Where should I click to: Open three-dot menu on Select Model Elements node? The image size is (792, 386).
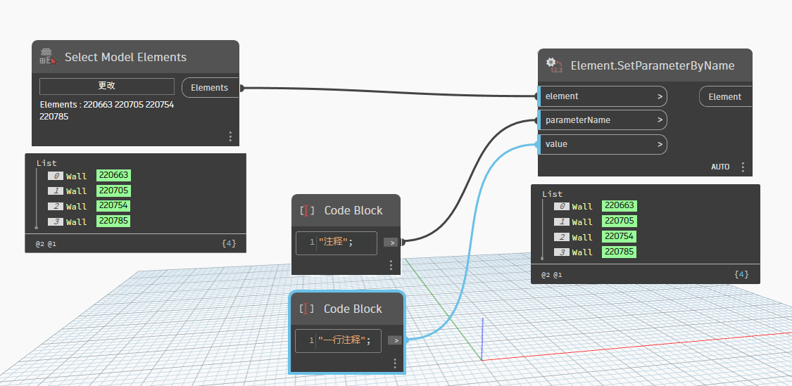pyautogui.click(x=230, y=136)
